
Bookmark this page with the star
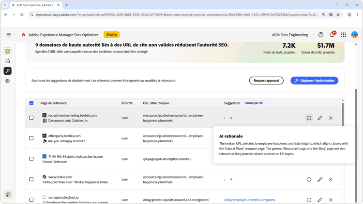(x=338, y=14)
